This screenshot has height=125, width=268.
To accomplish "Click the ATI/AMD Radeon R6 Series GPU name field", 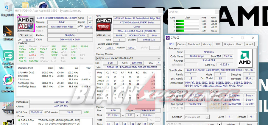I will tap(137, 18).
